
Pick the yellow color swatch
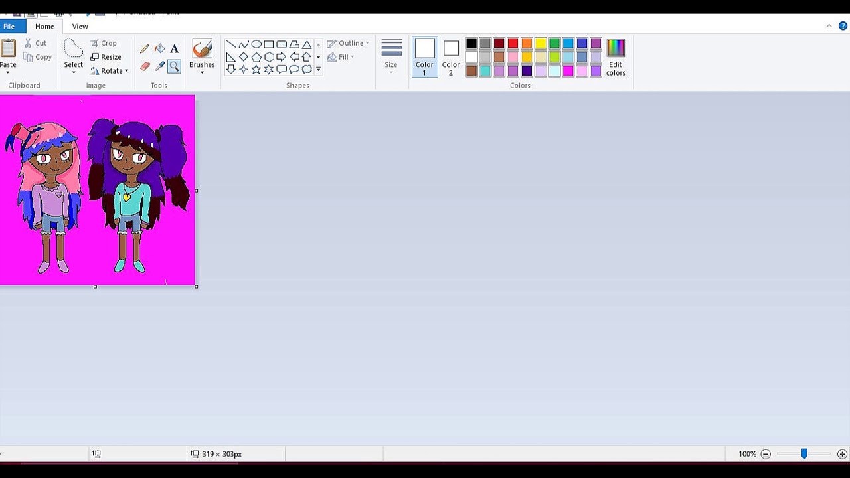(541, 43)
